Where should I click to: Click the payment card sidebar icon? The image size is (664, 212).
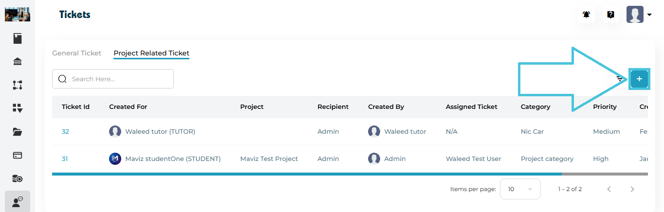[18, 155]
